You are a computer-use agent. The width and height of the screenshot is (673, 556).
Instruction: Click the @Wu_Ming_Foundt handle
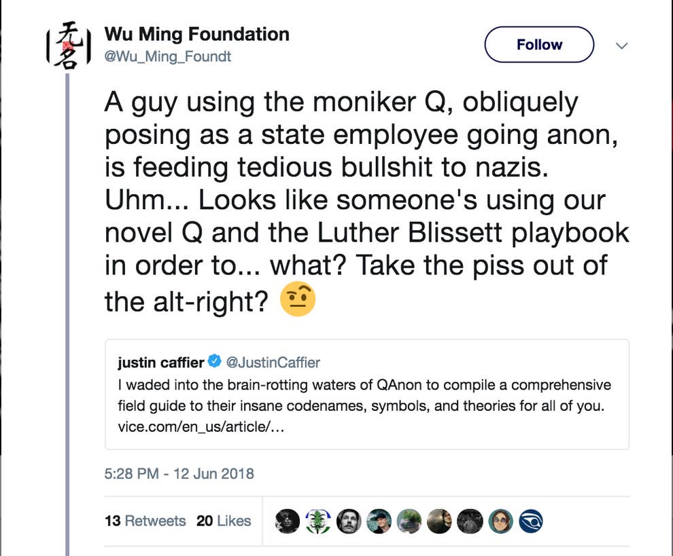tap(167, 57)
